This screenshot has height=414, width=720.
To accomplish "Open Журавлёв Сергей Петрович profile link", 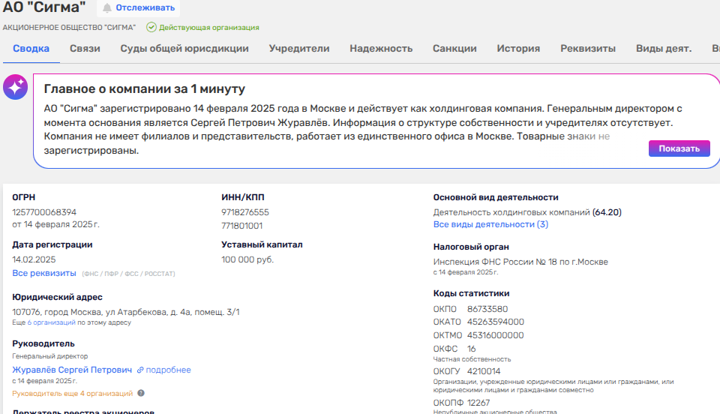I will tap(72, 370).
